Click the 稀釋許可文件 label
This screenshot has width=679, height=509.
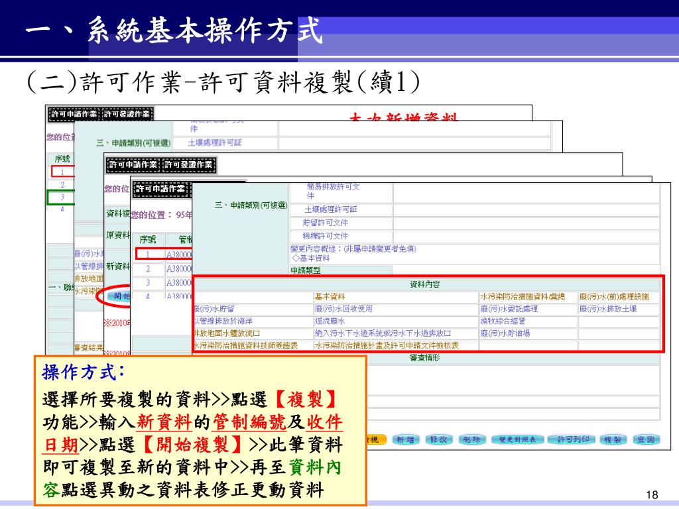[x=325, y=236]
